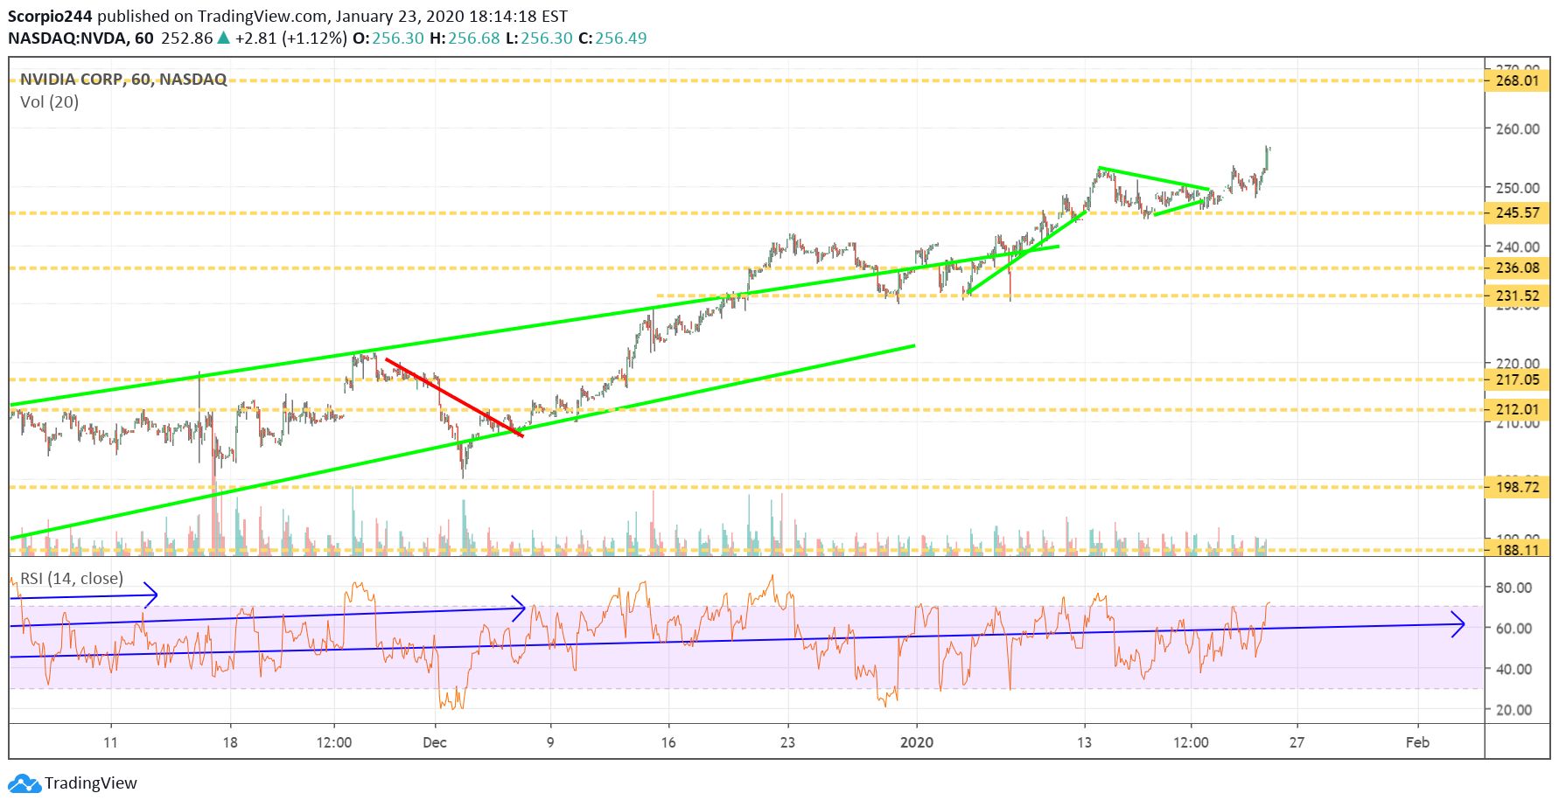Image resolution: width=1559 pixels, height=807 pixels.
Task: Click the 2020 date axis label
Action: 917,742
